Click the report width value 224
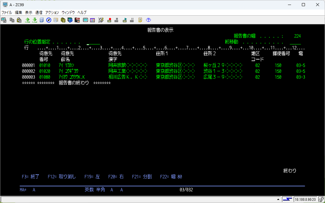Screen dimensions: 325x203 coord(297,36)
